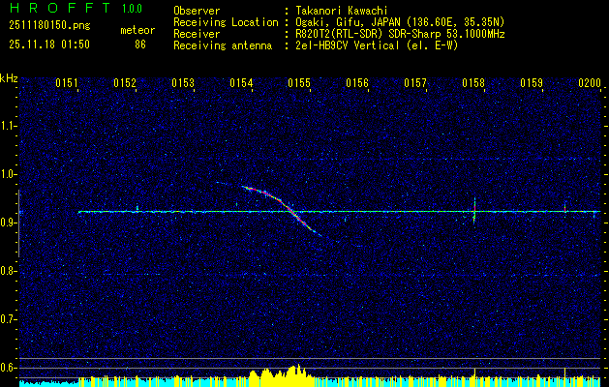The width and height of the screenshot is (609, 387).
Task: Click the small burst near 0200
Action: click(565, 208)
